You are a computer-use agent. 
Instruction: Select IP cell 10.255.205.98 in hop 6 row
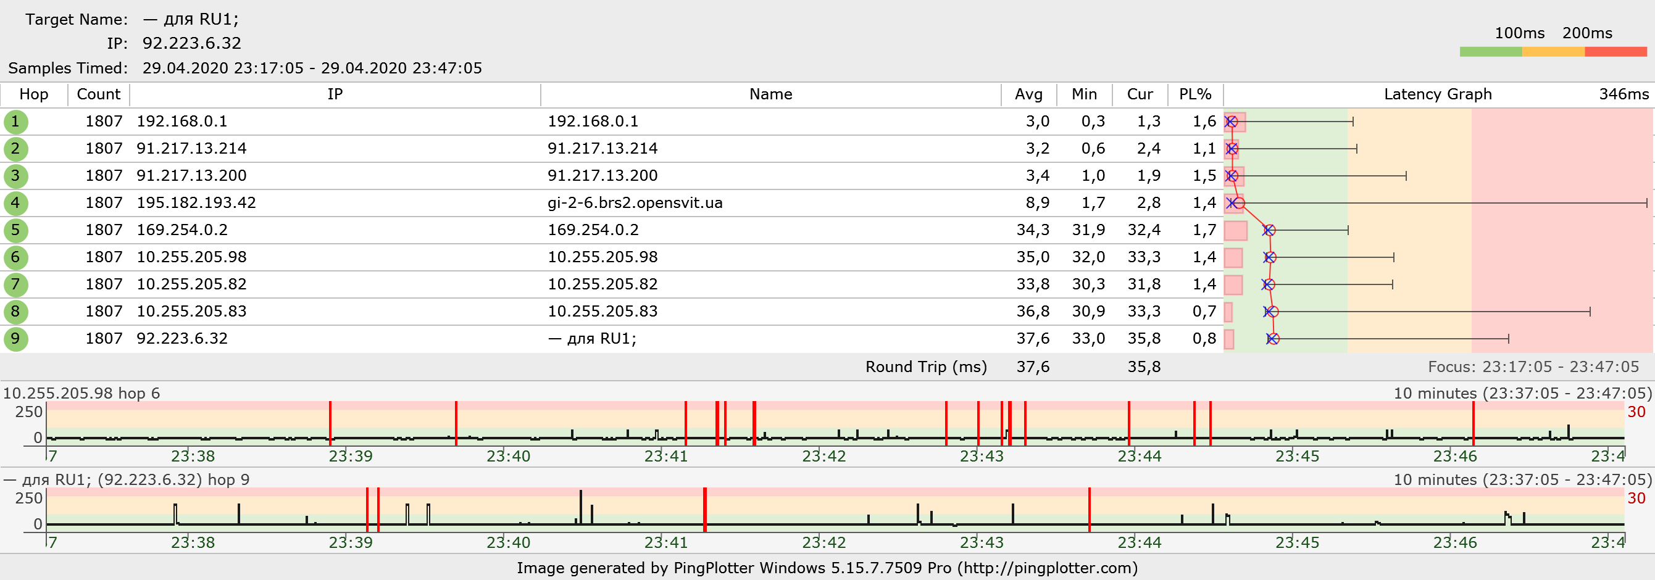click(191, 257)
